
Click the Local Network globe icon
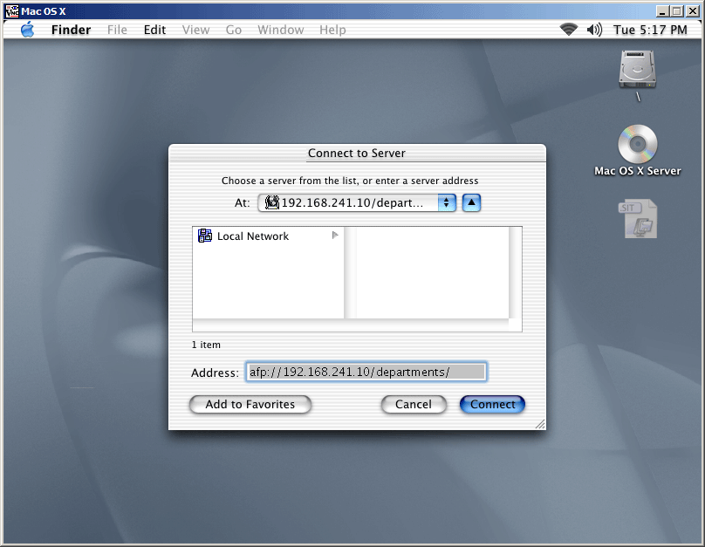[206, 236]
